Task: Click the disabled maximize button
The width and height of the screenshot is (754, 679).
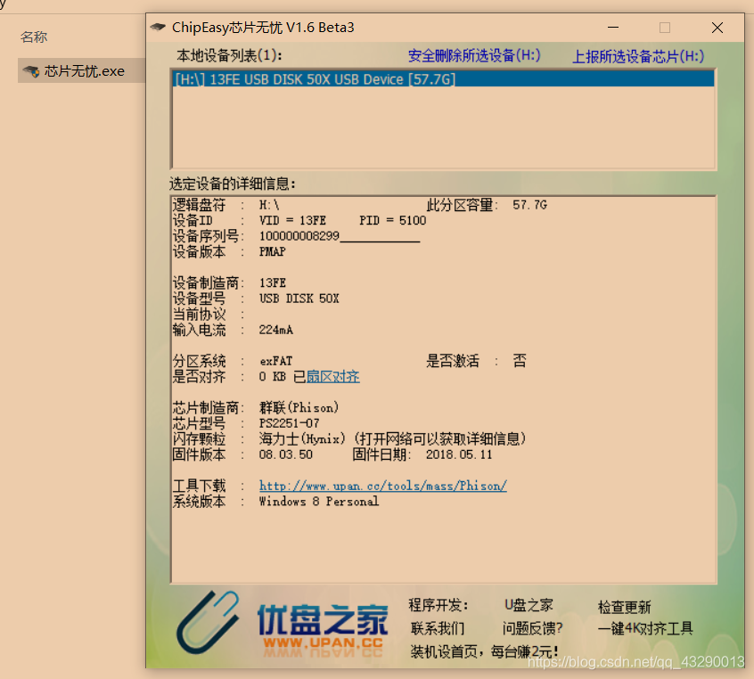Action: coord(665,28)
